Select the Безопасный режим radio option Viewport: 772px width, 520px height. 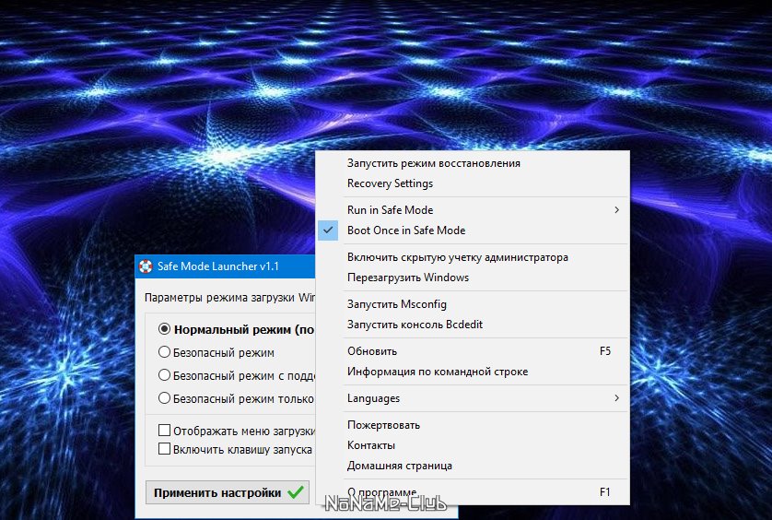pos(164,352)
